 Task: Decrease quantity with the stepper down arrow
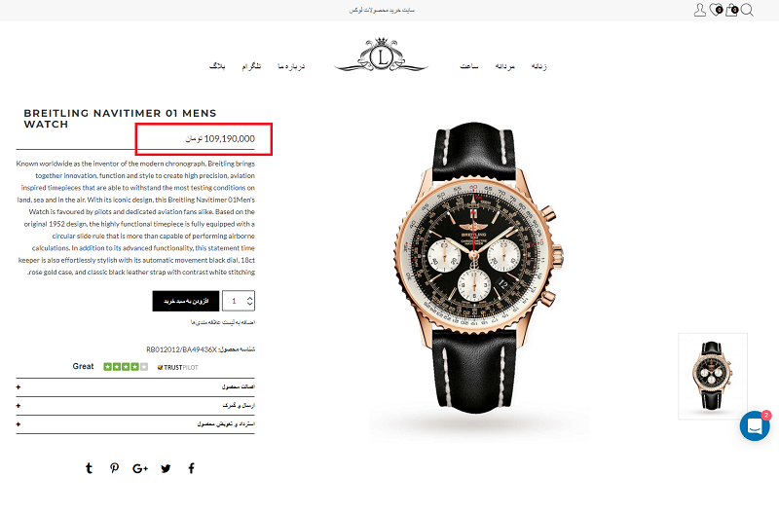(250, 304)
